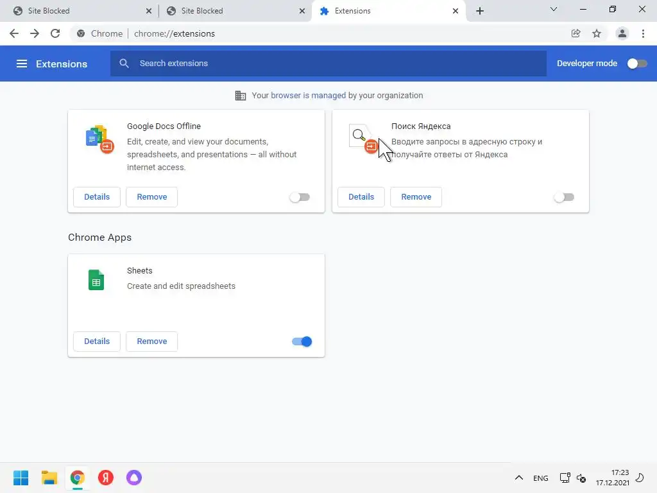657x493 pixels.
Task: Click the 'Google Docs Offline' title
Action: 164,126
